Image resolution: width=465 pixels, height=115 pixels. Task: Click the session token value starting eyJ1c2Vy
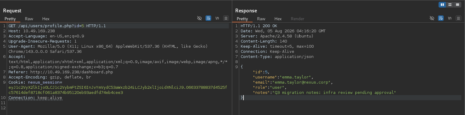pos(118,90)
